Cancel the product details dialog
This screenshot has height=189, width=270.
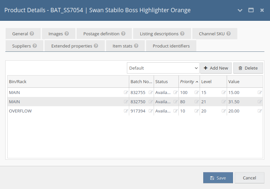249,178
